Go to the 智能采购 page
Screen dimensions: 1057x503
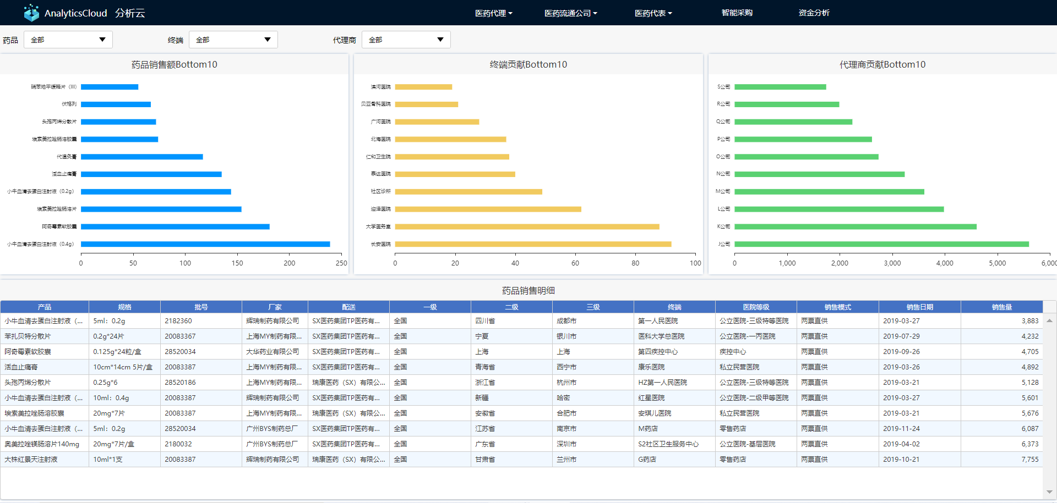[x=737, y=13]
